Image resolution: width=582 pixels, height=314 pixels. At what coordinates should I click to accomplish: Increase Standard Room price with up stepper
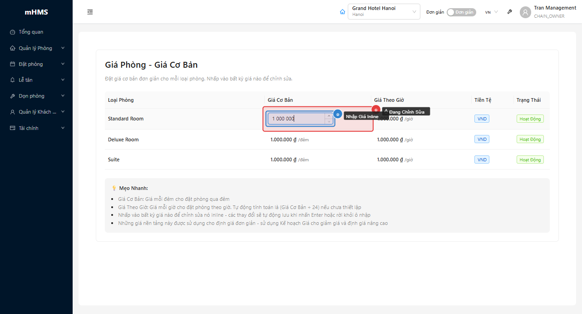pyautogui.click(x=329, y=116)
